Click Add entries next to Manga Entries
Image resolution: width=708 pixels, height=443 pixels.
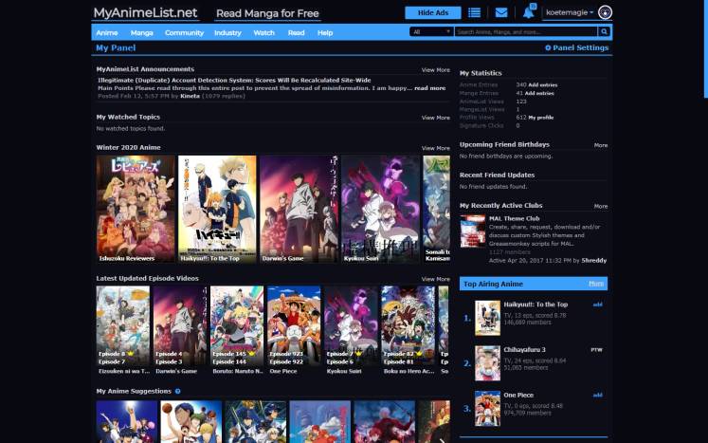click(x=541, y=93)
